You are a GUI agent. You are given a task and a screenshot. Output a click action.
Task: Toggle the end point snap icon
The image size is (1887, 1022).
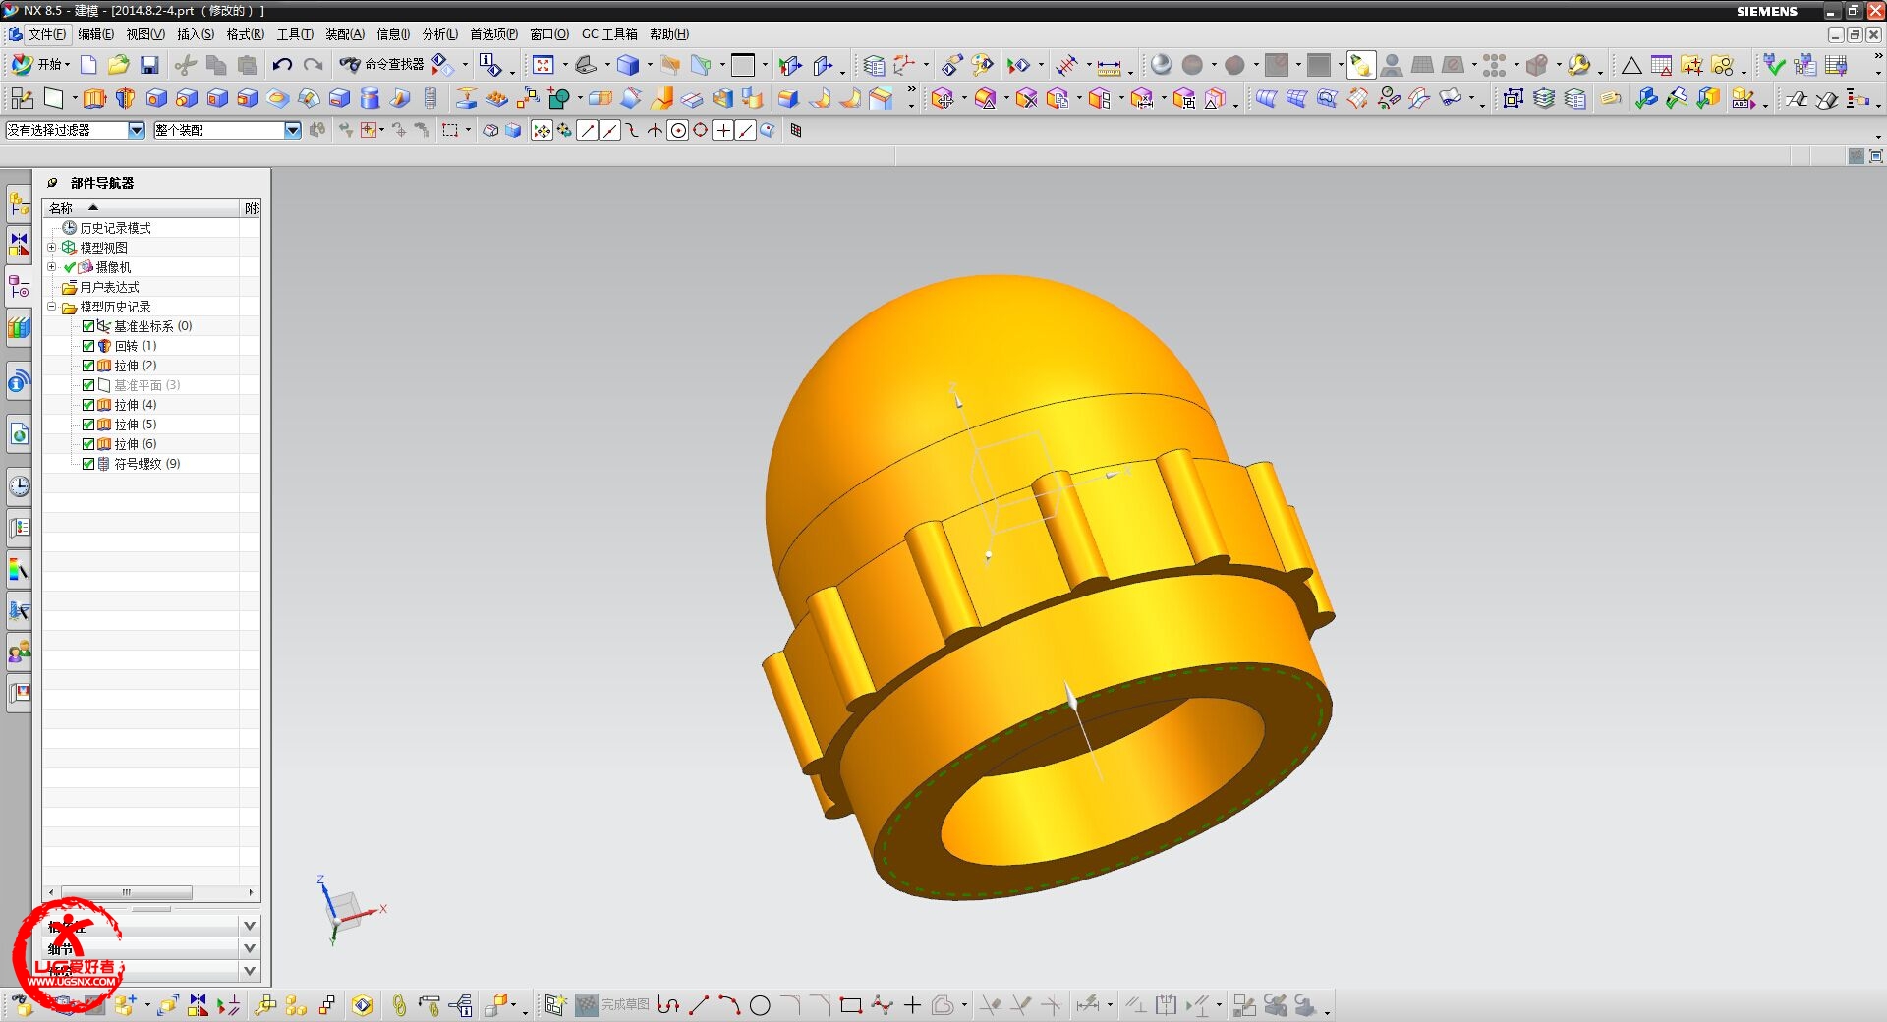tap(588, 131)
